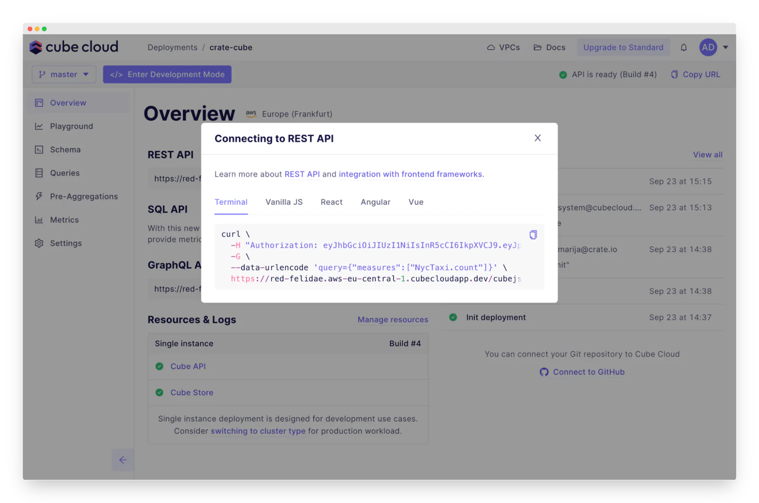Open the REST API docs link
Screen dimensions: 759x503
[x=302, y=174]
